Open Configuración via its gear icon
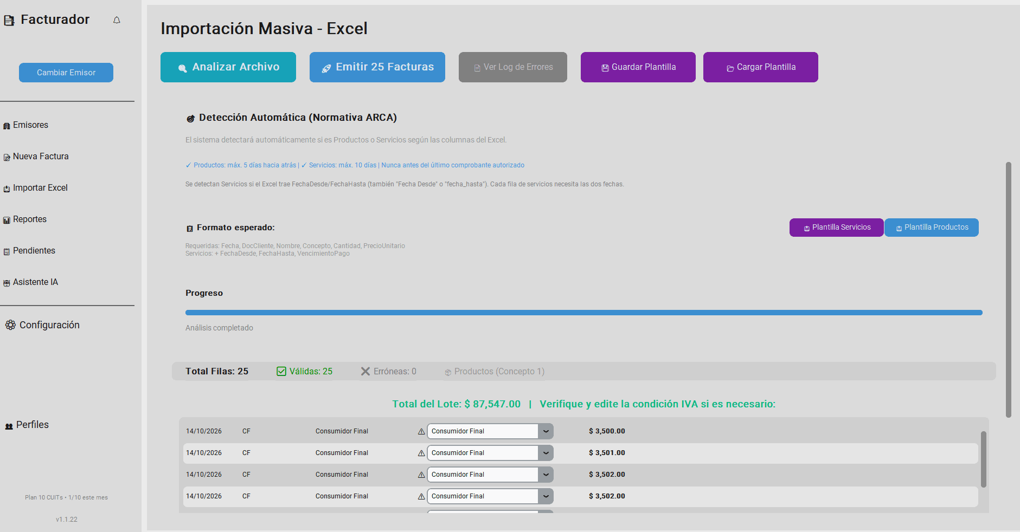The height and width of the screenshot is (532, 1020). pyautogui.click(x=10, y=325)
